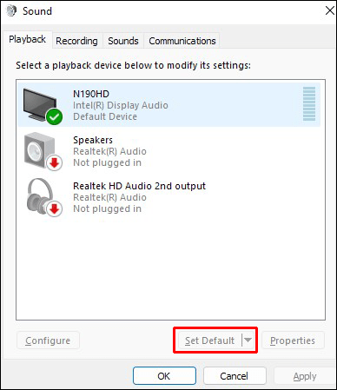Select Realtek HD Audio 2nd output entry

point(168,197)
